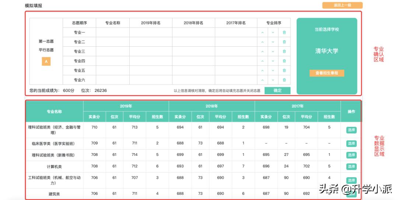Click the 第一志愿 label
The image size is (398, 200).
coord(46,41)
